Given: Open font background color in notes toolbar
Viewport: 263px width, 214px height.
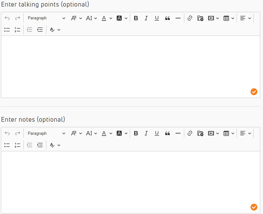Looking at the screenshot, I should [122, 133].
